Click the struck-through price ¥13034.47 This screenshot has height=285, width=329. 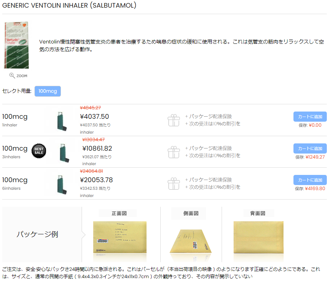[x=93, y=139]
